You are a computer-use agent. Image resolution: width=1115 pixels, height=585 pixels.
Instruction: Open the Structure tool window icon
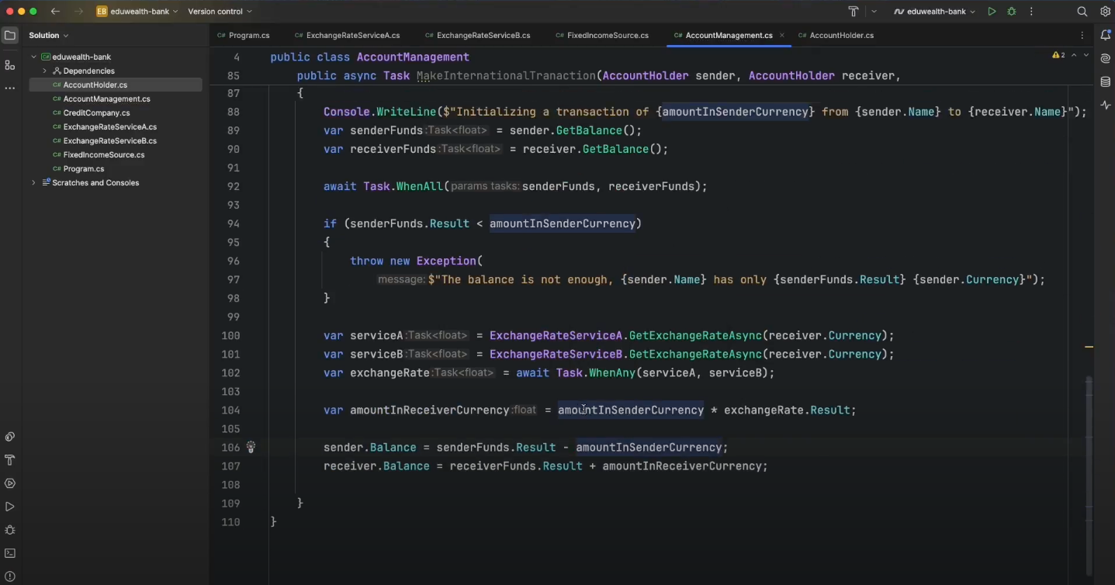10,65
